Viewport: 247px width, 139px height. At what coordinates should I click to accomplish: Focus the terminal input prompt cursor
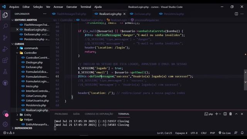(55, 129)
